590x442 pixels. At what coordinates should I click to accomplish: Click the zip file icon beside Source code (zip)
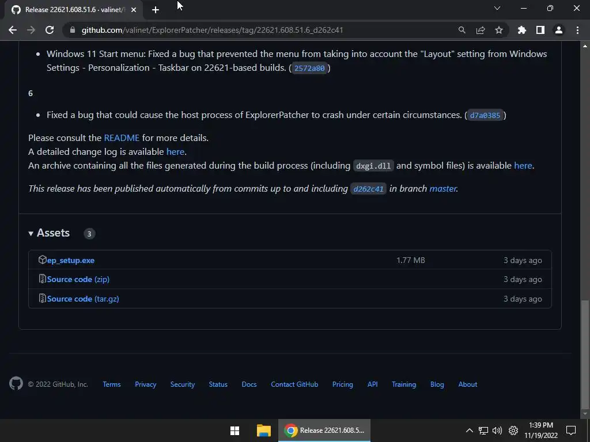pos(43,279)
